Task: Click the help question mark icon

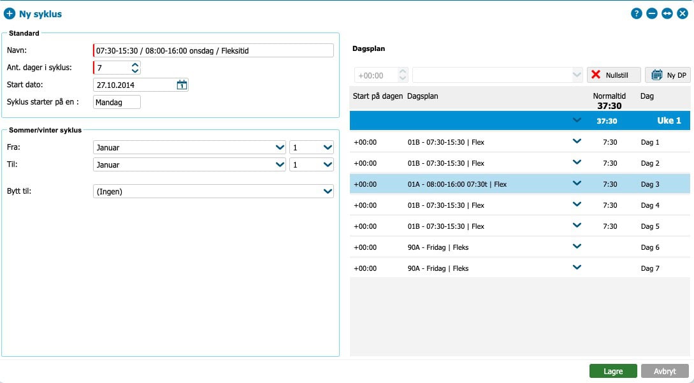Action: (637, 14)
